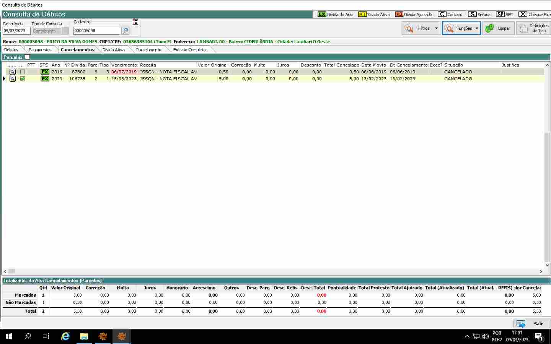Switch to the Pagamentos tab
This screenshot has height=344, width=551.
click(40, 50)
